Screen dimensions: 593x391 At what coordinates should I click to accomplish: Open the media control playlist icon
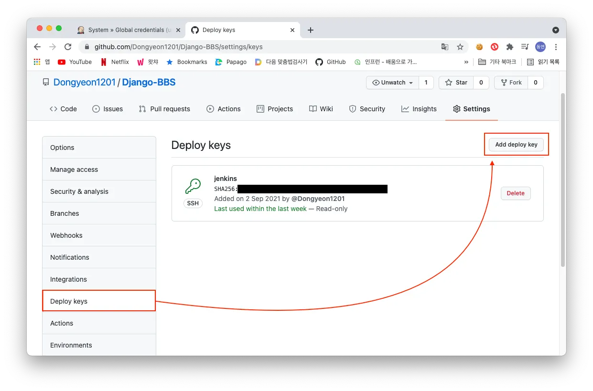(x=525, y=47)
